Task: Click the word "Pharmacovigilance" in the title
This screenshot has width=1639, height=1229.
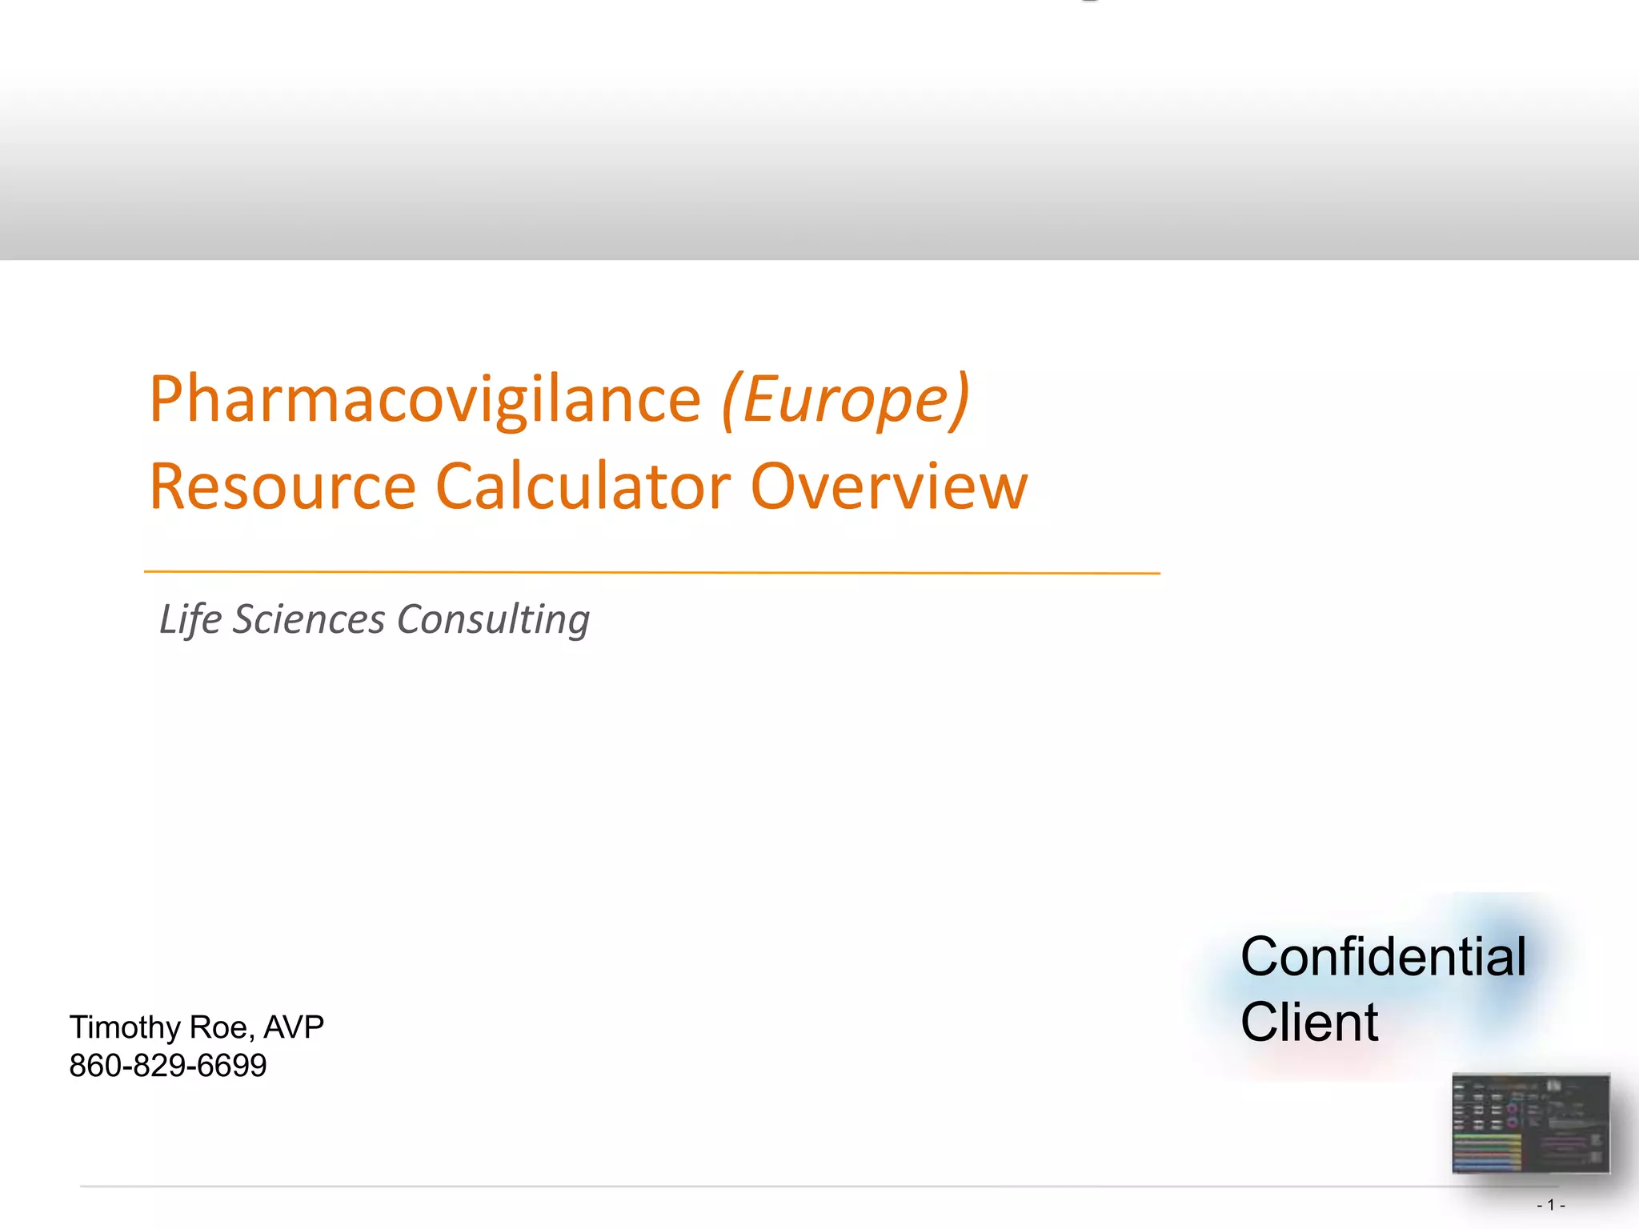Action: click(425, 398)
